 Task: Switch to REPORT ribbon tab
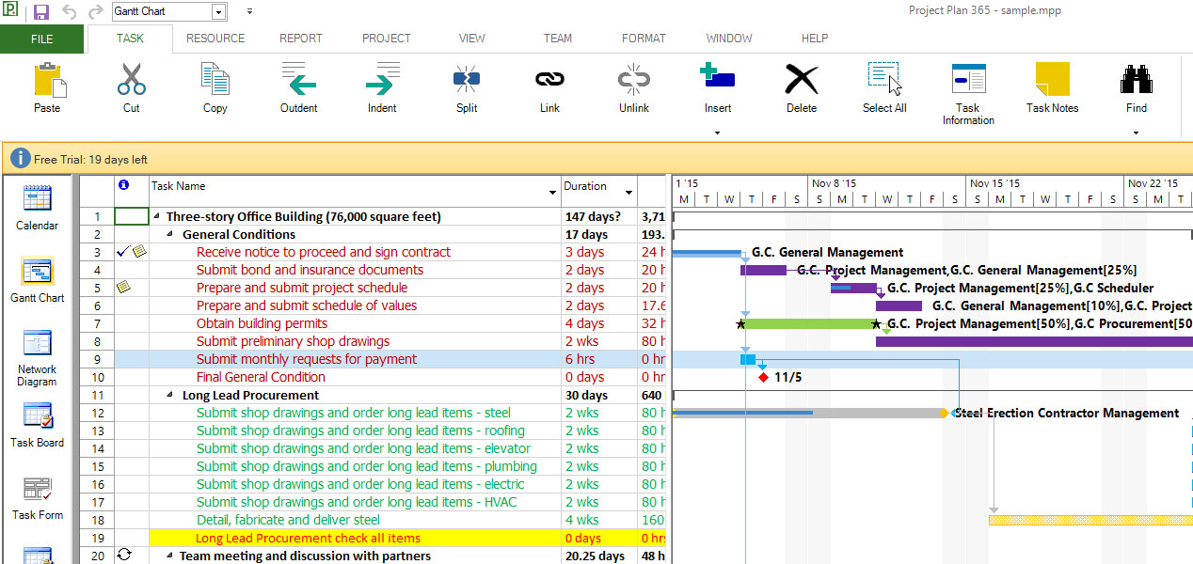[301, 39]
